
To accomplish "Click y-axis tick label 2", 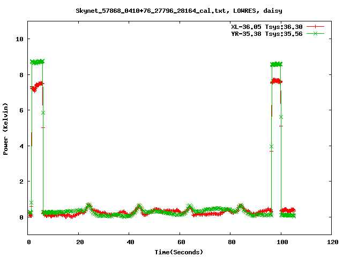I will click(21, 182).
